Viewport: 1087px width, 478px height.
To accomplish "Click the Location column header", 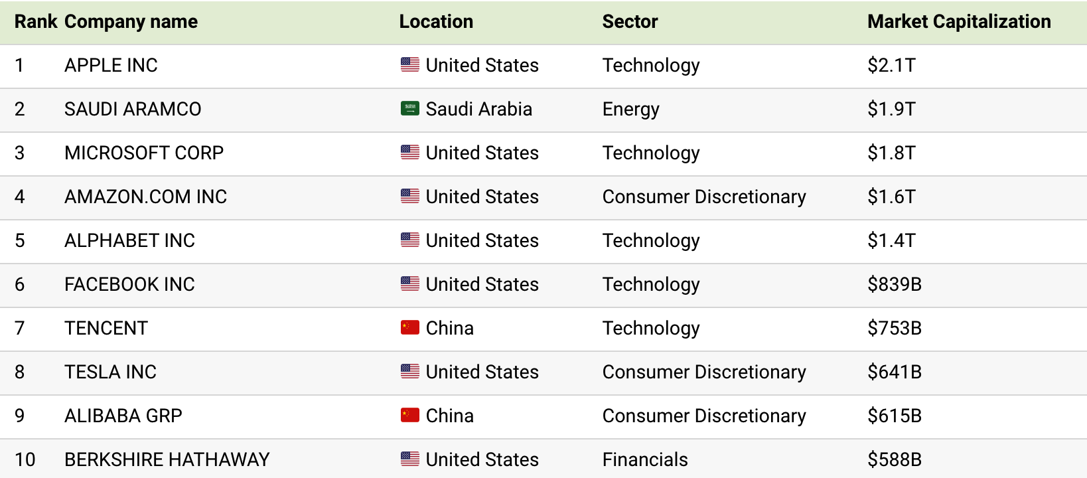I will click(x=436, y=22).
